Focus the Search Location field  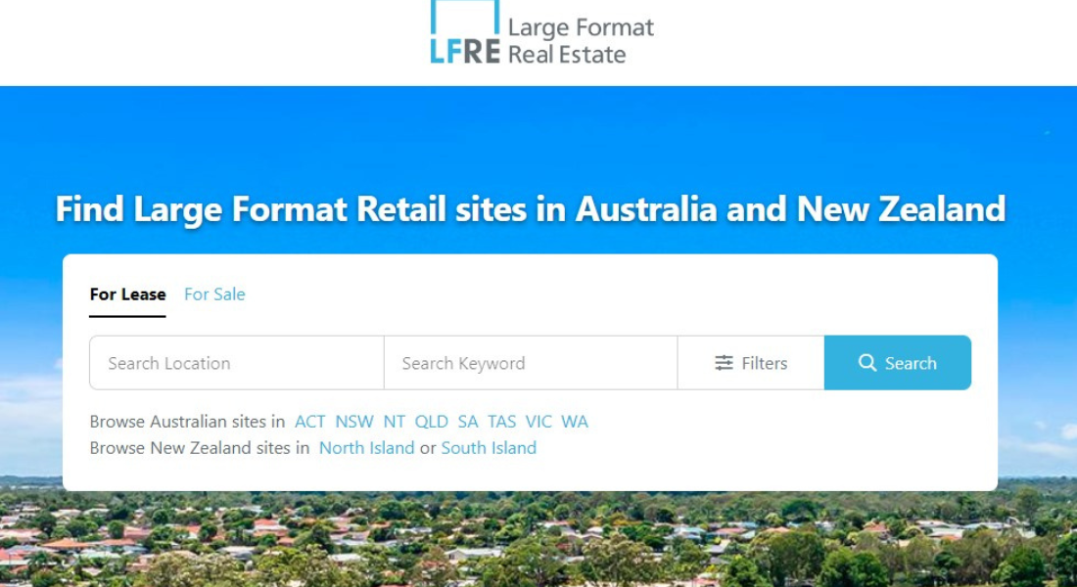(x=236, y=363)
